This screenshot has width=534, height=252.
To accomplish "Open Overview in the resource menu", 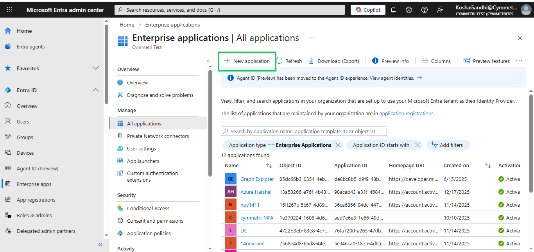I will pos(137,82).
